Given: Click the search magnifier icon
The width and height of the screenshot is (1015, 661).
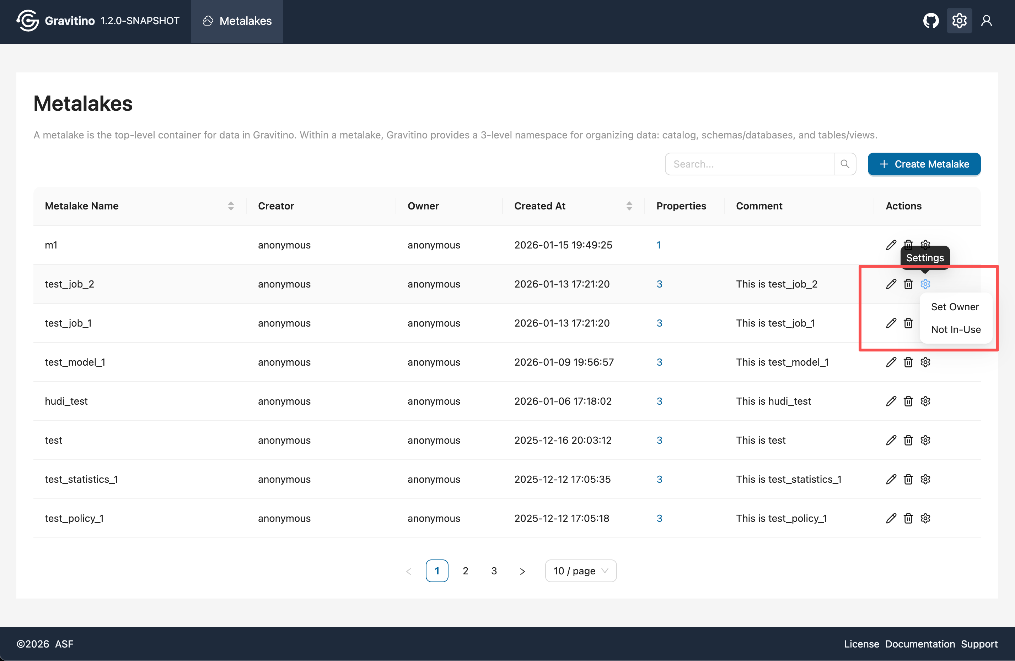Looking at the screenshot, I should coord(844,164).
